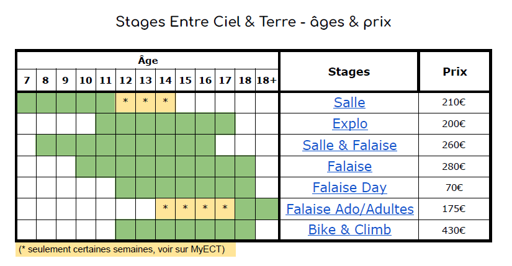Click the Stages column header

pos(349,71)
